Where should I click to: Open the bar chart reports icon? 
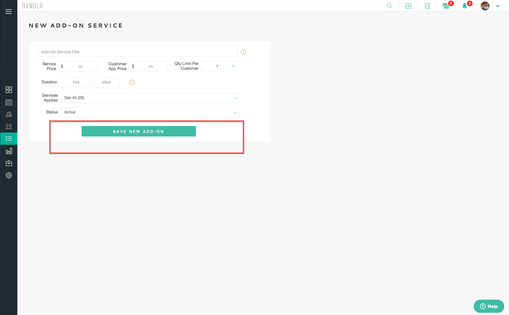tap(9, 151)
